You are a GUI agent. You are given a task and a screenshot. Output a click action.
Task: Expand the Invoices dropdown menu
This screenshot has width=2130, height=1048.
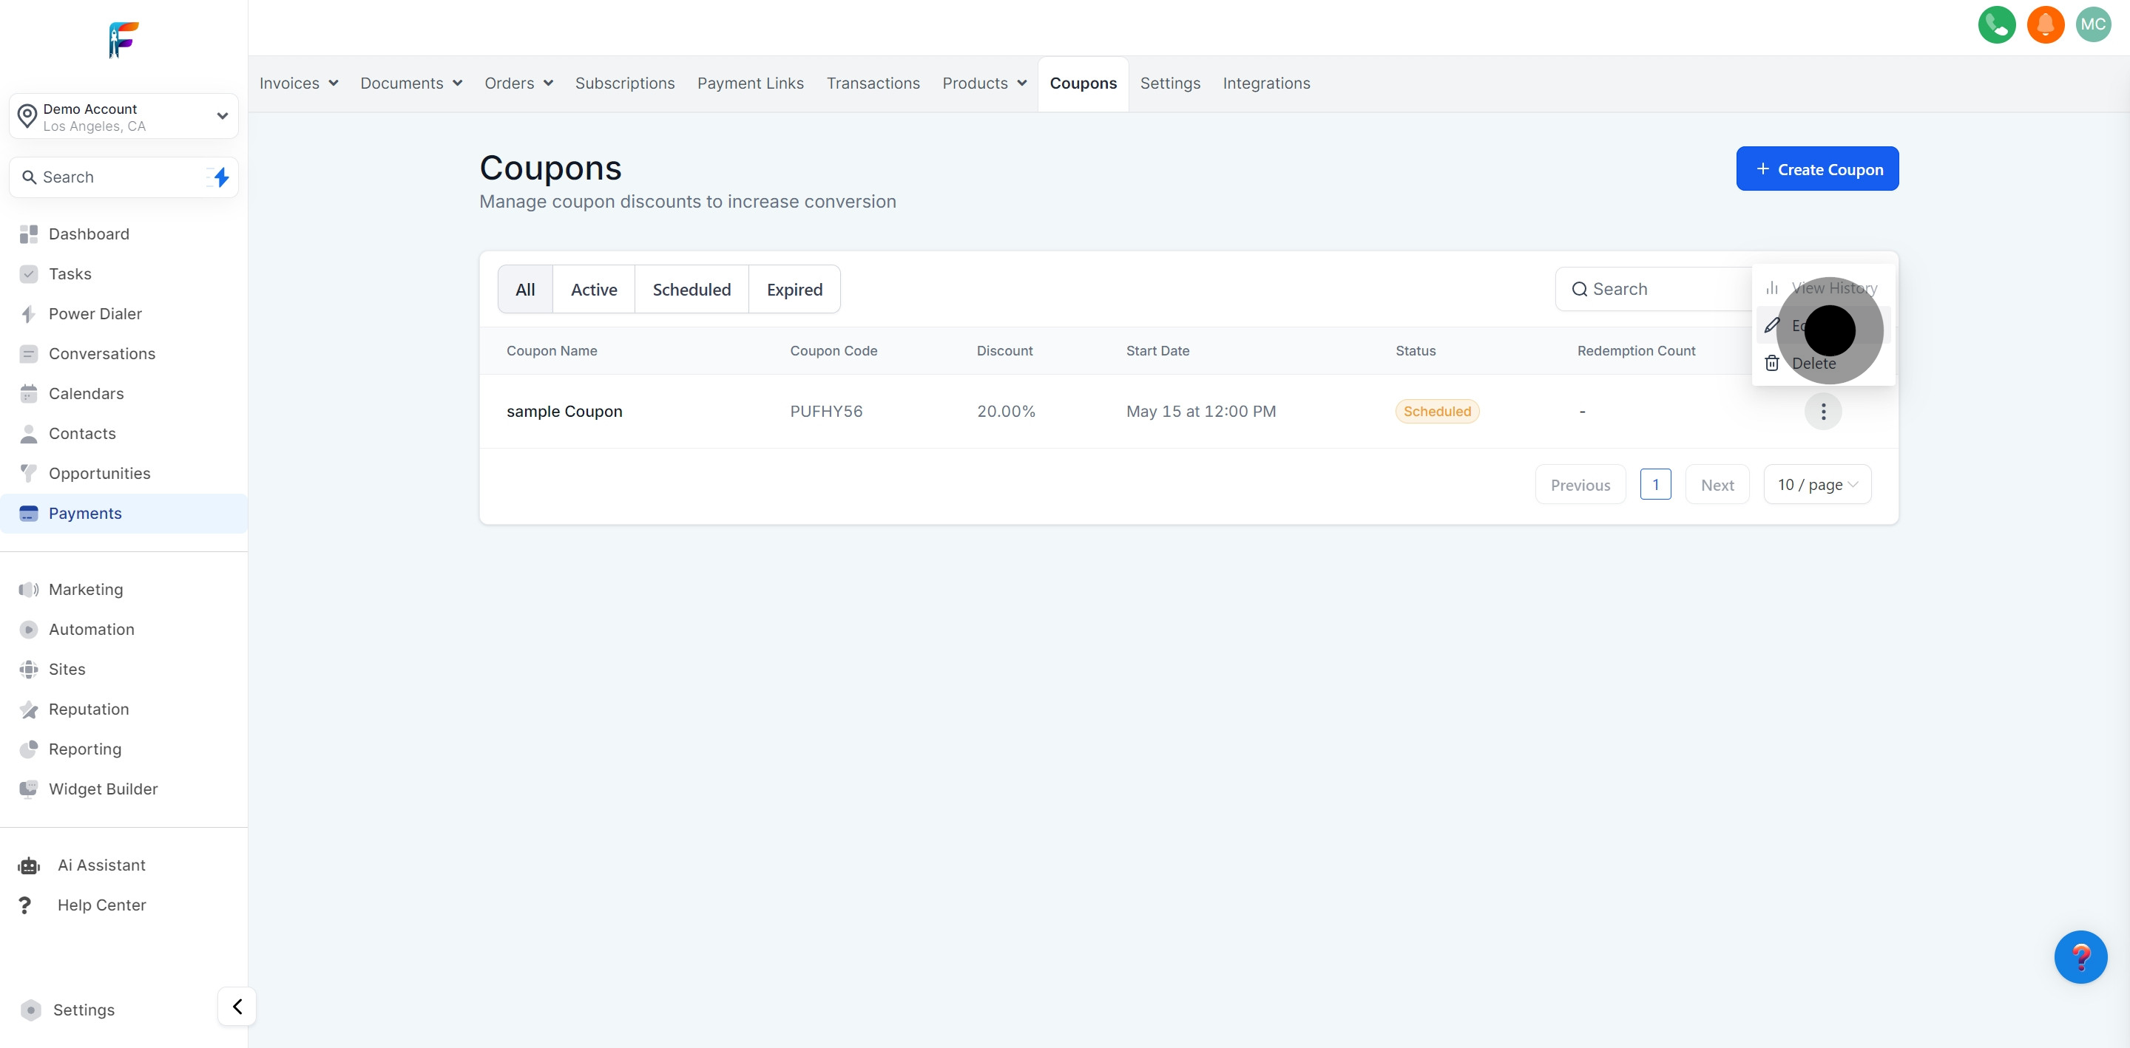[299, 84]
